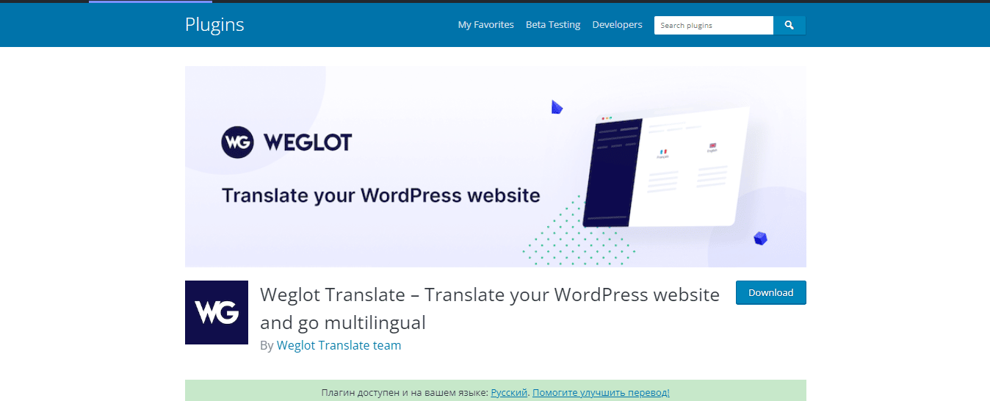The width and height of the screenshot is (990, 401).
Task: Click the Русский language link
Action: pyautogui.click(x=509, y=393)
